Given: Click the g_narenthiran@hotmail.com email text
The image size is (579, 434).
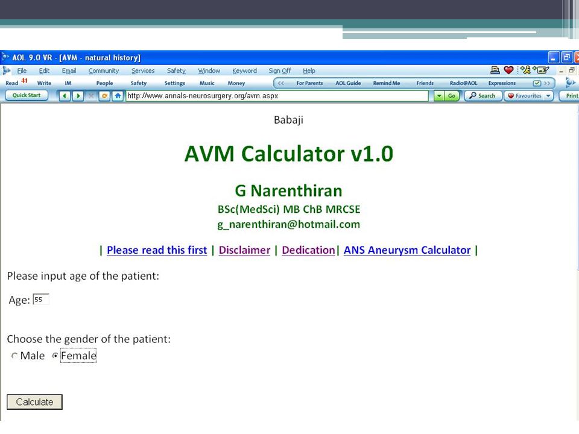Looking at the screenshot, I should point(289,225).
